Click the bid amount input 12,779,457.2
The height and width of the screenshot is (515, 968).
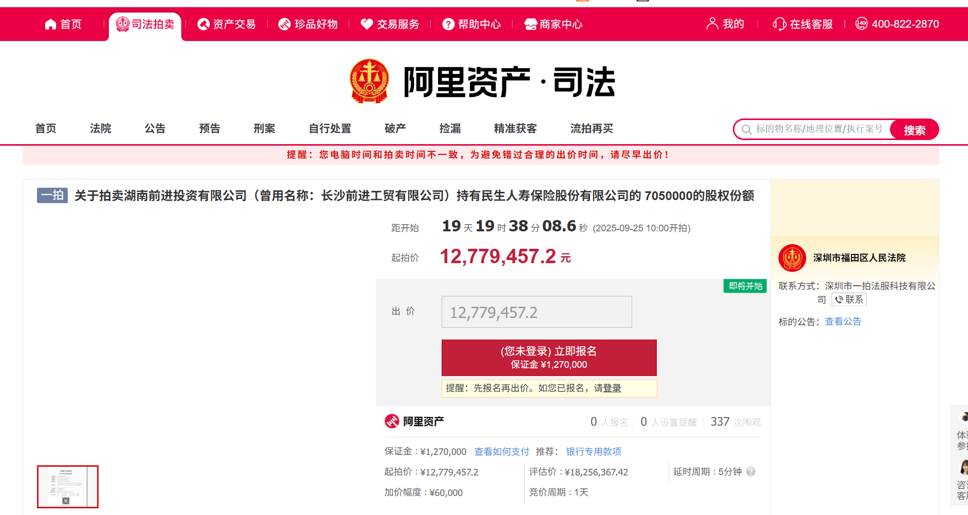537,312
